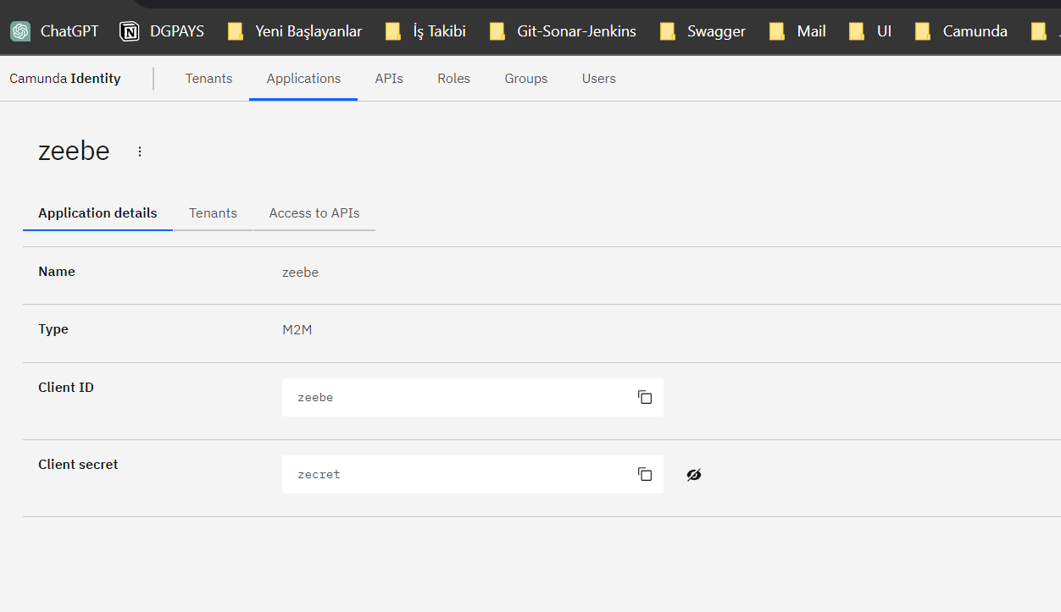Copy the Client ID value
Screen dimensions: 1061x612
pos(645,397)
